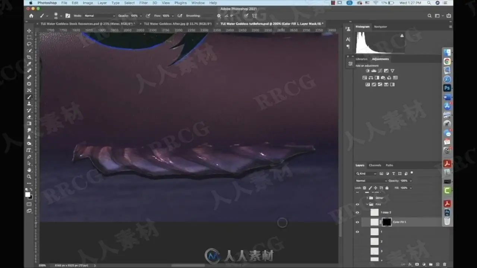Hide the Color Fill 1 layer
This screenshot has height=268, width=477.
(x=357, y=222)
